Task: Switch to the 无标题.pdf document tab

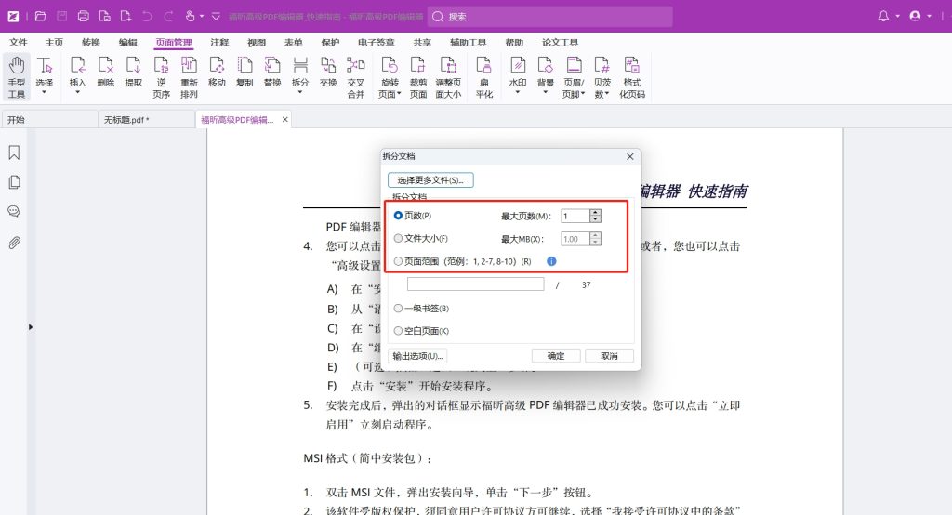Action: [126, 120]
